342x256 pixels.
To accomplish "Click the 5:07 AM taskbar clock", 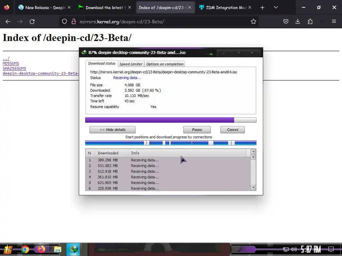I will [311, 249].
